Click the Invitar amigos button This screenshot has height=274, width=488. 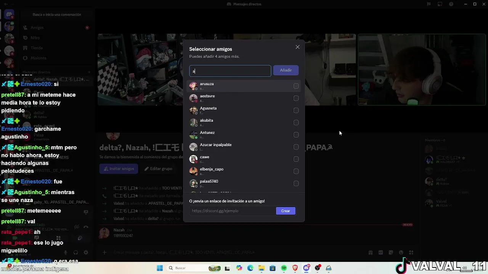click(x=119, y=169)
